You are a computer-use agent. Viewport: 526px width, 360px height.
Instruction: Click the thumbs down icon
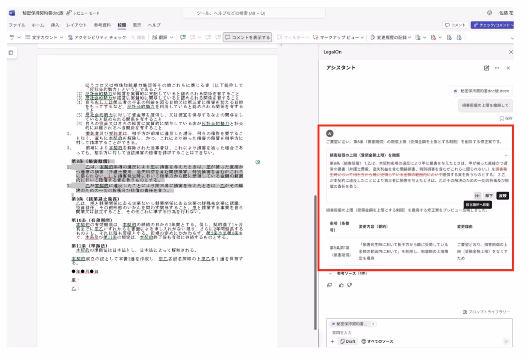(349, 285)
